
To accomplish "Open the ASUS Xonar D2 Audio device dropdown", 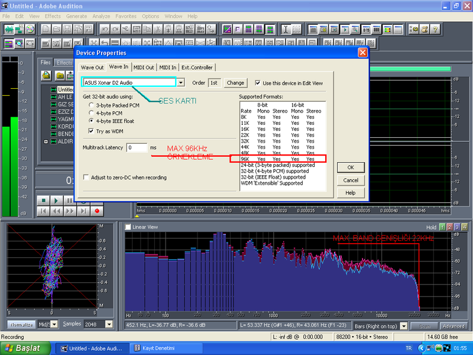I will 181,83.
